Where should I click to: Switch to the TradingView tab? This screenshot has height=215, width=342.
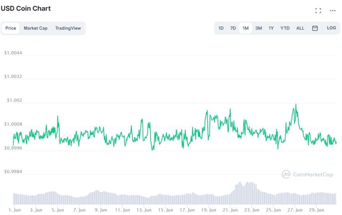pos(68,28)
